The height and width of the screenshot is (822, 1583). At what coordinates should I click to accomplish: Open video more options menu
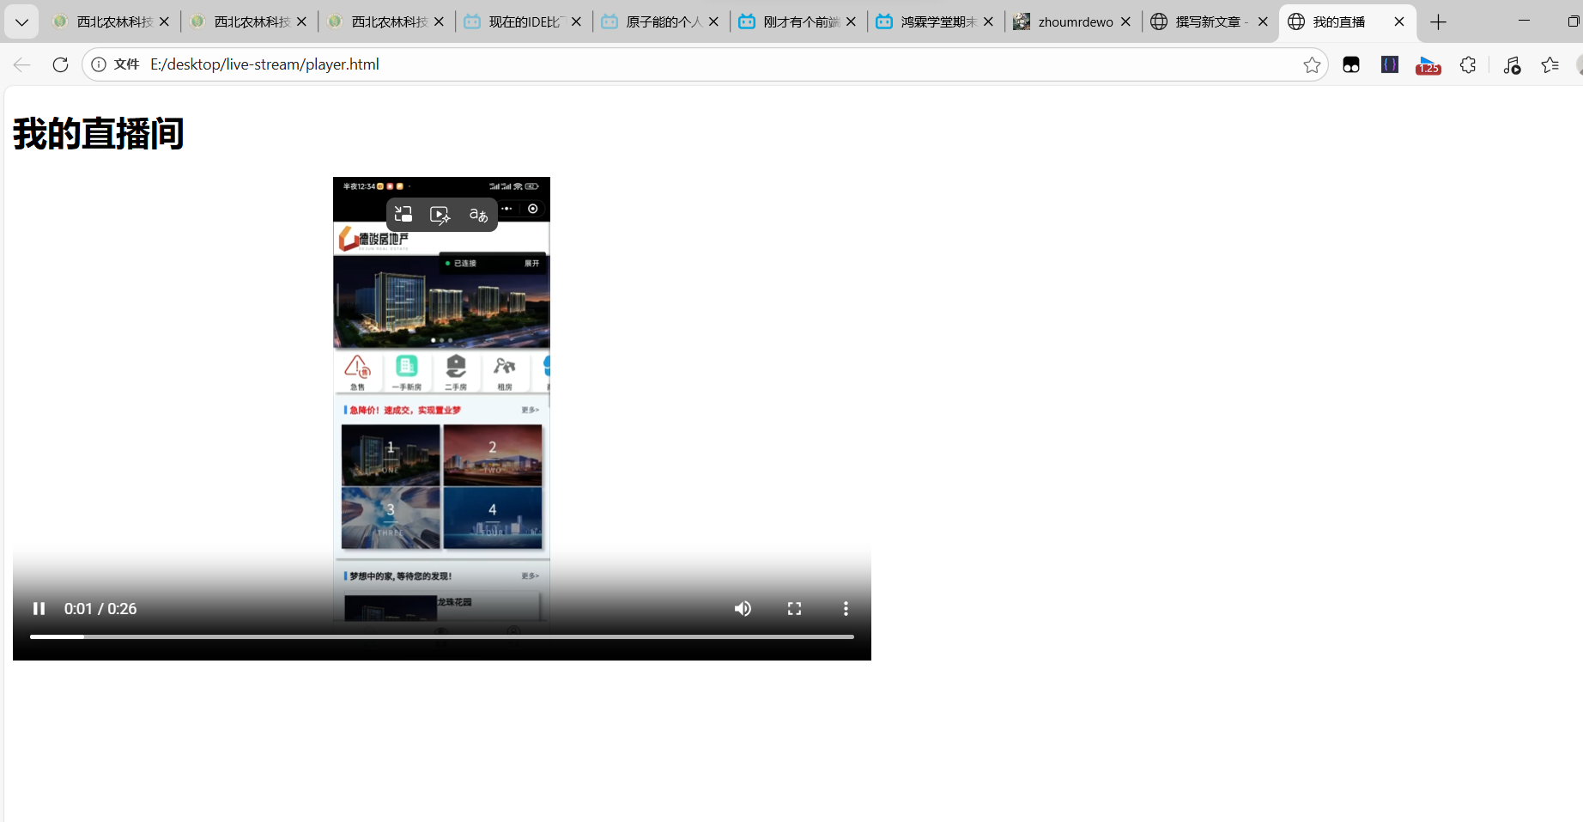[846, 609]
